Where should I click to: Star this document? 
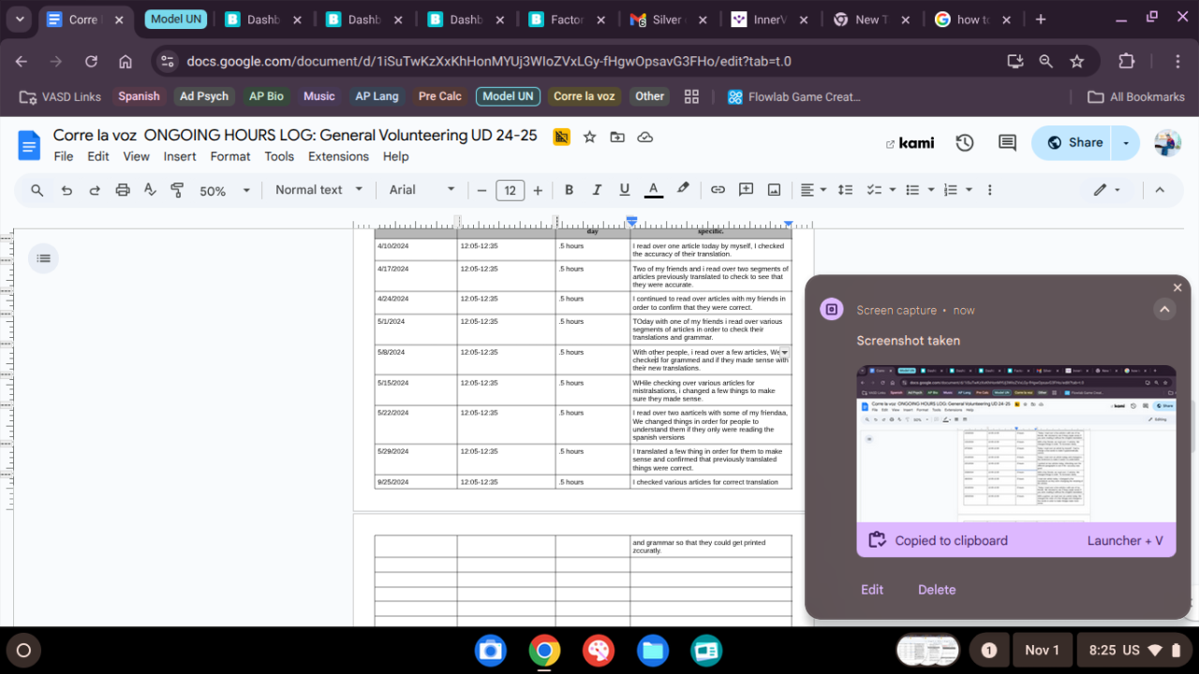589,137
